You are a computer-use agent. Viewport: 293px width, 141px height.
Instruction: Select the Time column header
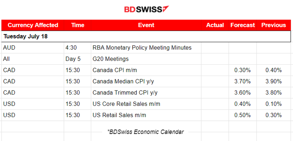(77, 25)
